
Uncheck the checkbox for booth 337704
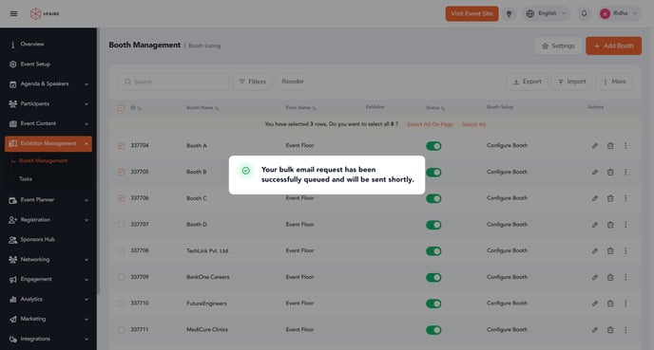pyautogui.click(x=121, y=146)
